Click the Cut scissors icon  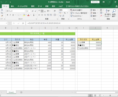tap(2, 10)
